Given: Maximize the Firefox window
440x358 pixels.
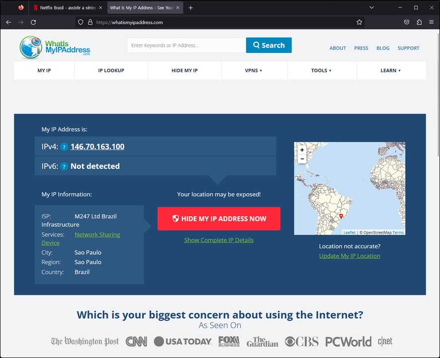Looking at the screenshot, I should pos(416,7).
